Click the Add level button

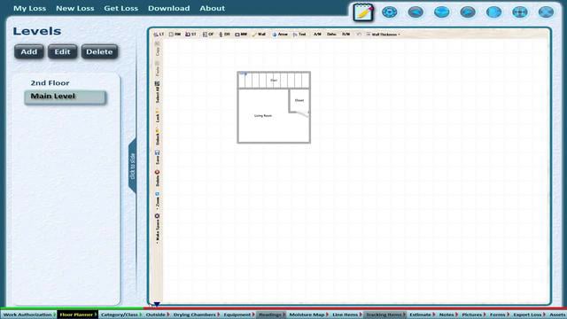[x=29, y=51]
